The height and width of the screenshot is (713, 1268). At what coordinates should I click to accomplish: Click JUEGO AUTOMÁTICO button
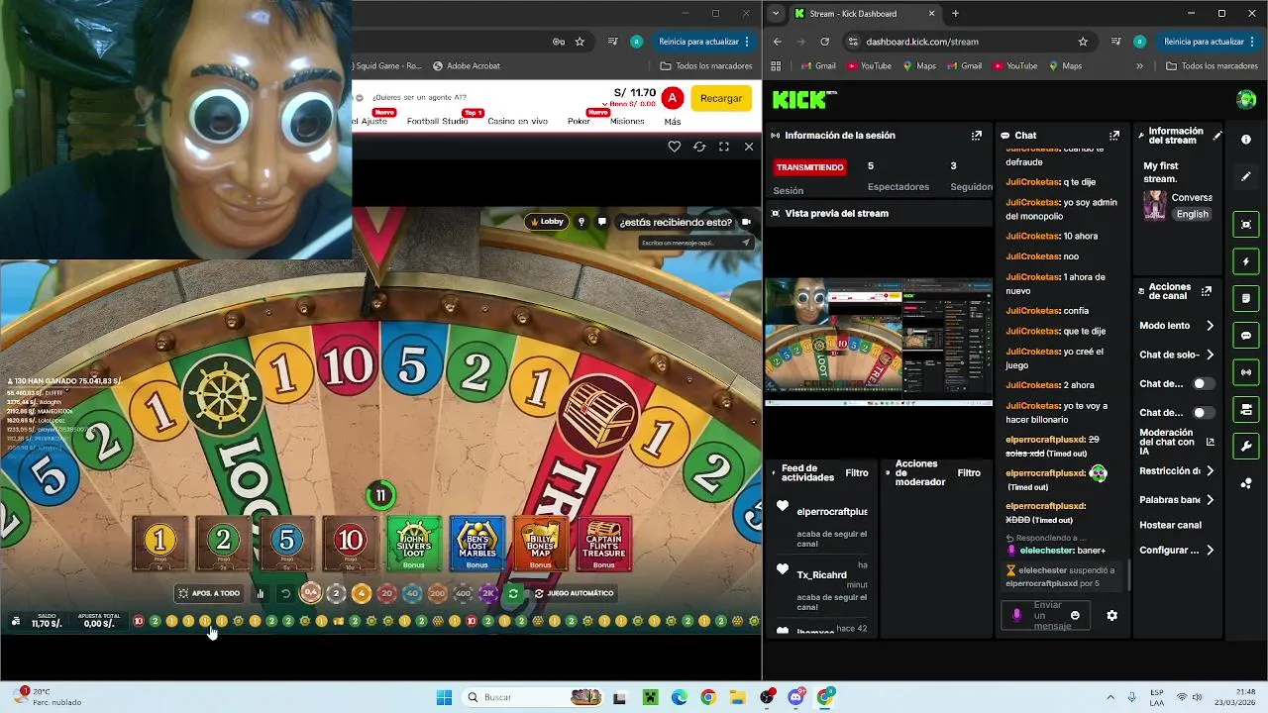tap(575, 593)
